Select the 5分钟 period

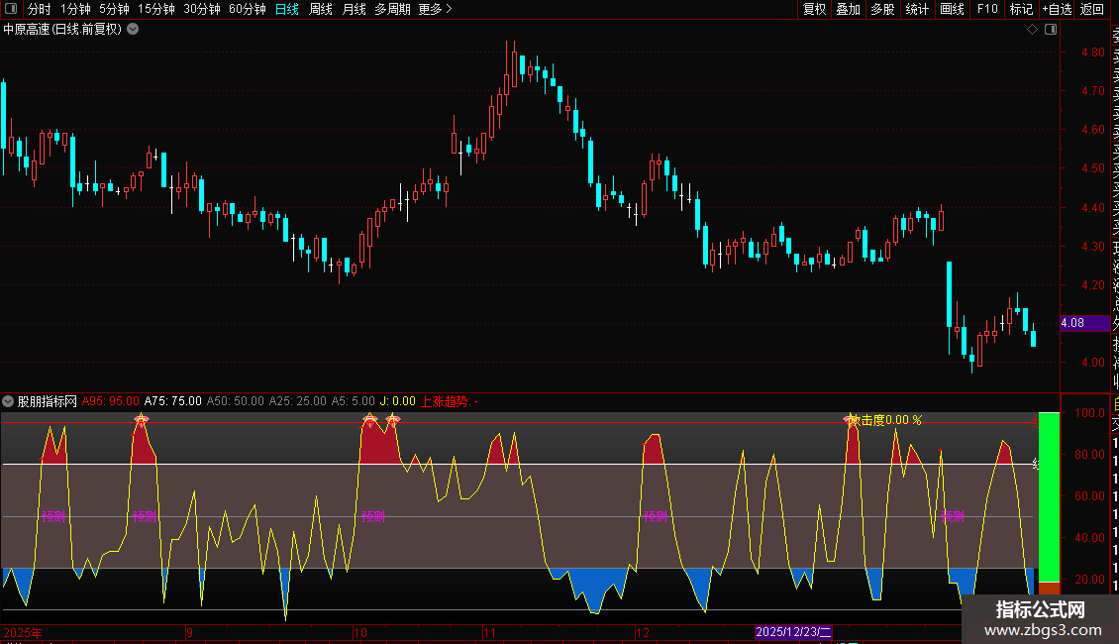coord(114,9)
